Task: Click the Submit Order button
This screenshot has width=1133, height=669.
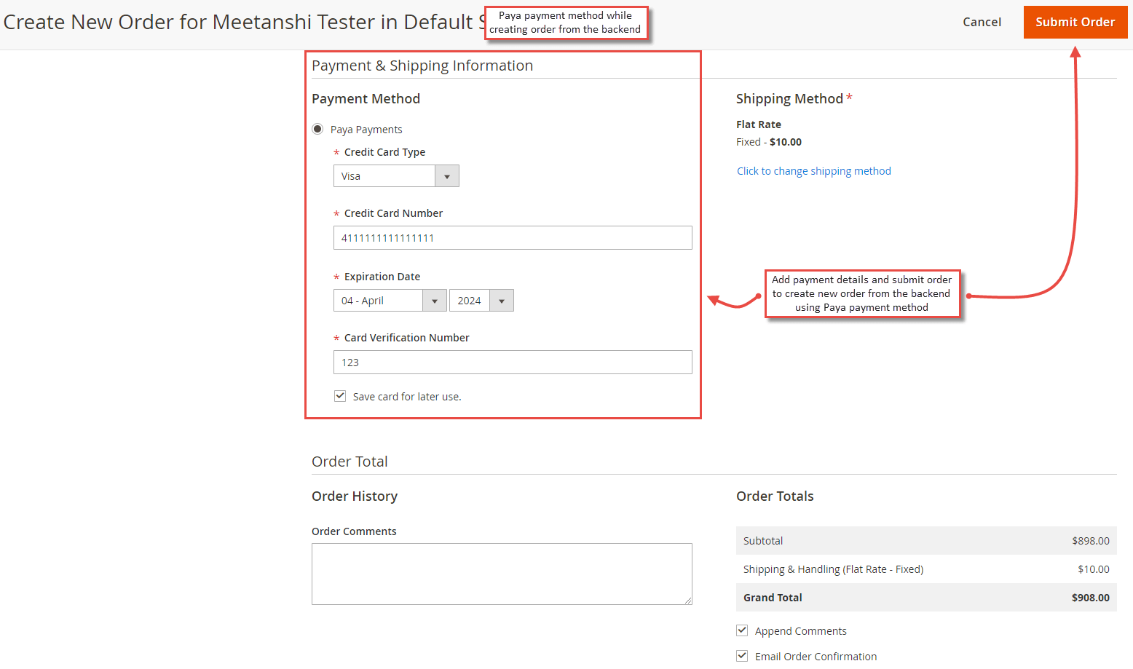Action: 1075,22
